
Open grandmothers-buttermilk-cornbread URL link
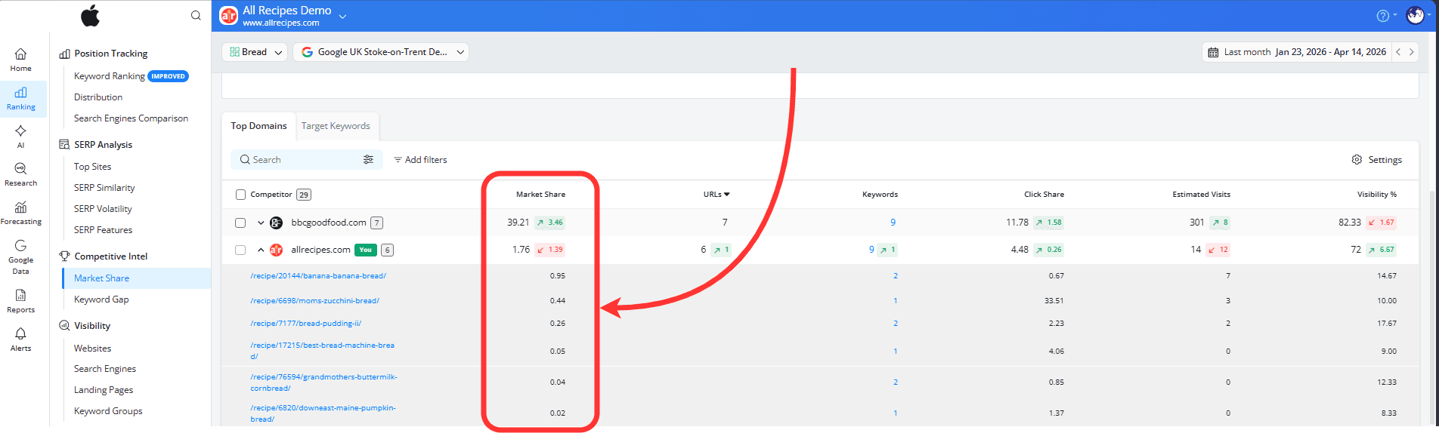point(323,382)
